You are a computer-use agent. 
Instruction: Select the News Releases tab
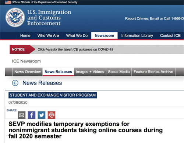[x=58, y=72]
